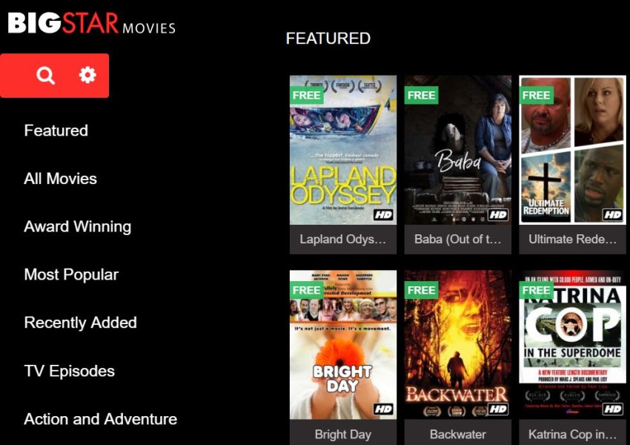Open the Baba movie poster
The width and height of the screenshot is (630, 445).
[x=457, y=150]
